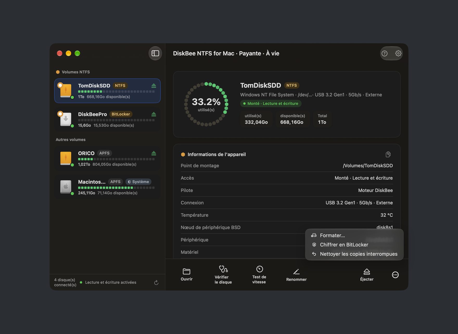
Task: Click Connexion USB 3.2 Gen1 value
Action: pos(359,203)
